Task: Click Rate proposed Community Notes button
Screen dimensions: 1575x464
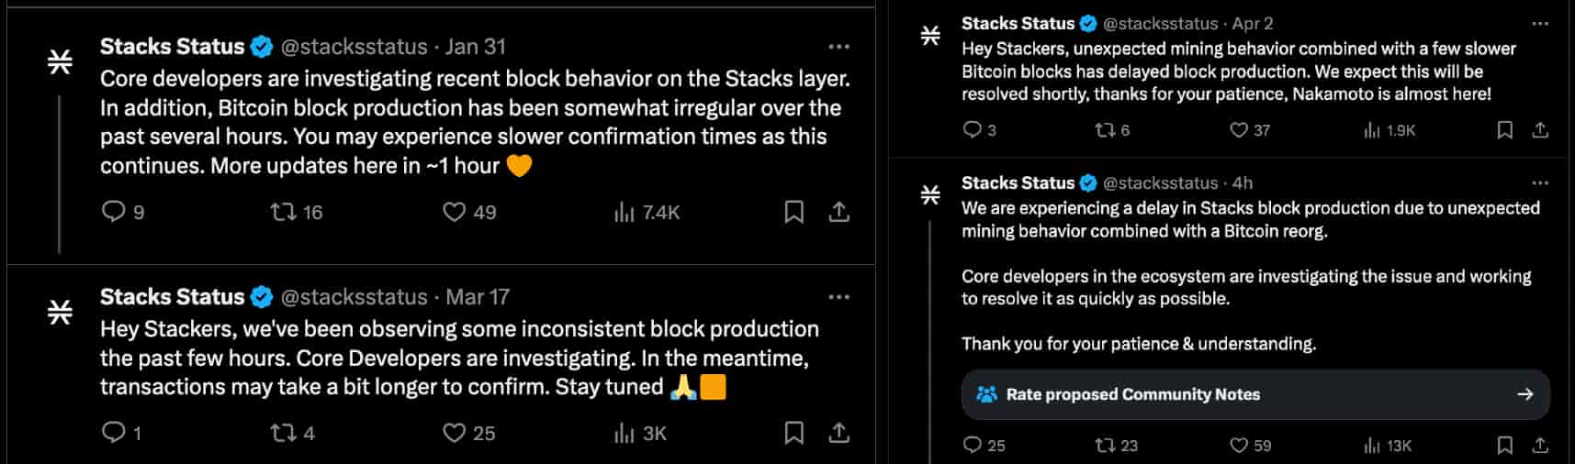Action: pos(1255,394)
